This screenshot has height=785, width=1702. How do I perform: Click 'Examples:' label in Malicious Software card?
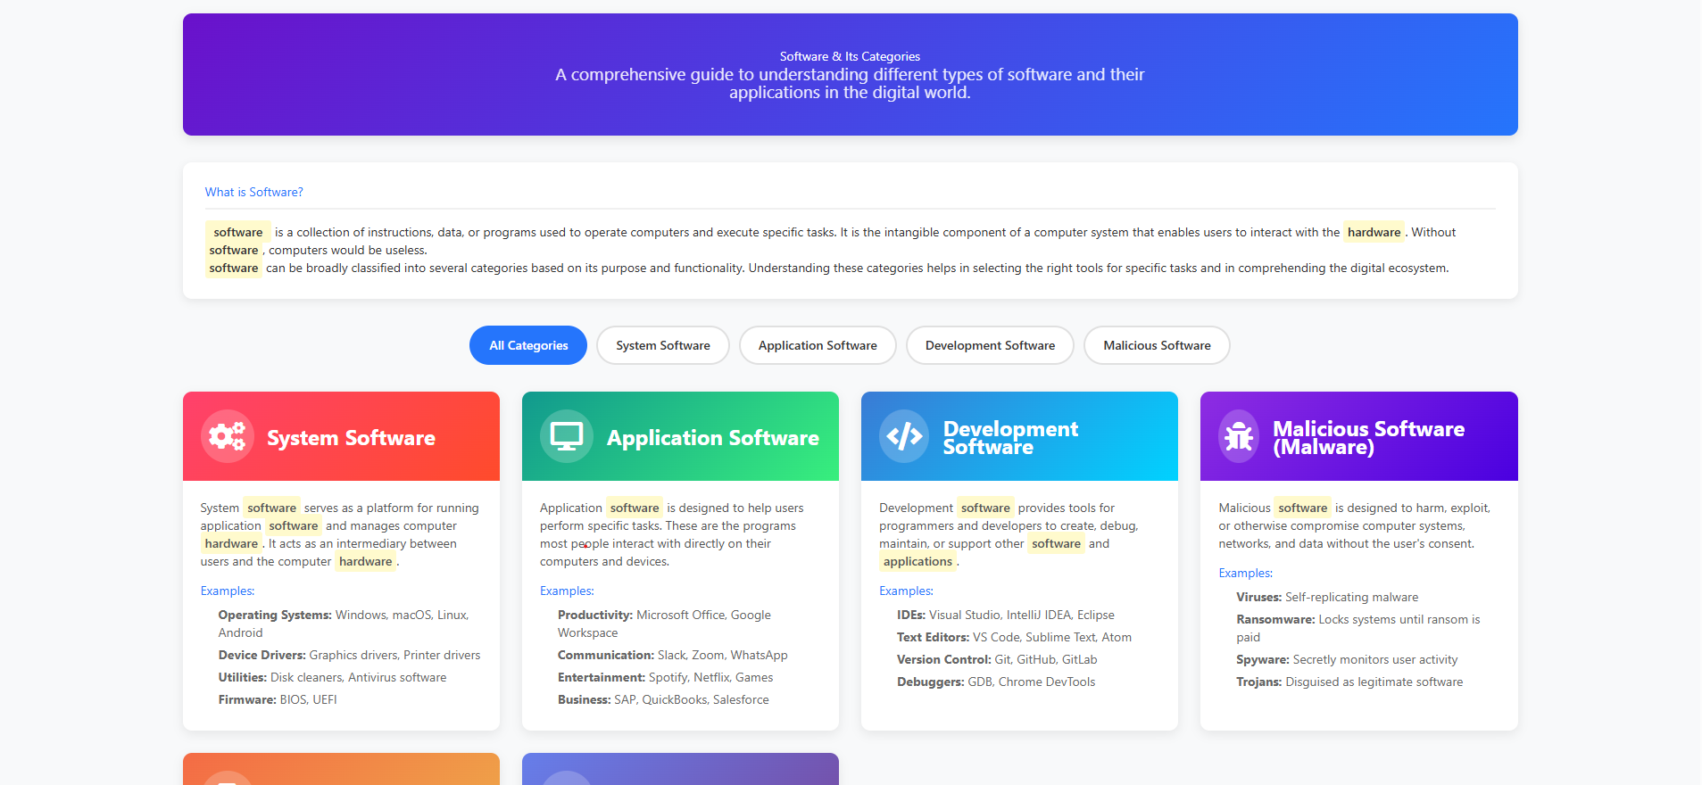point(1245,573)
